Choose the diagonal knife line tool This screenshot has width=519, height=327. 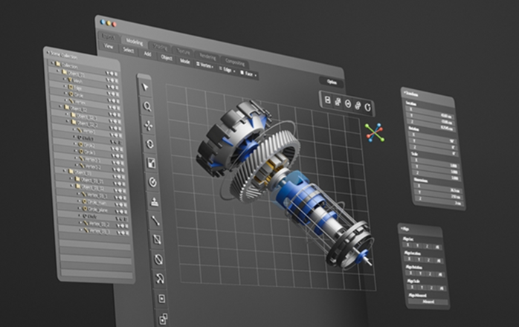click(x=155, y=221)
